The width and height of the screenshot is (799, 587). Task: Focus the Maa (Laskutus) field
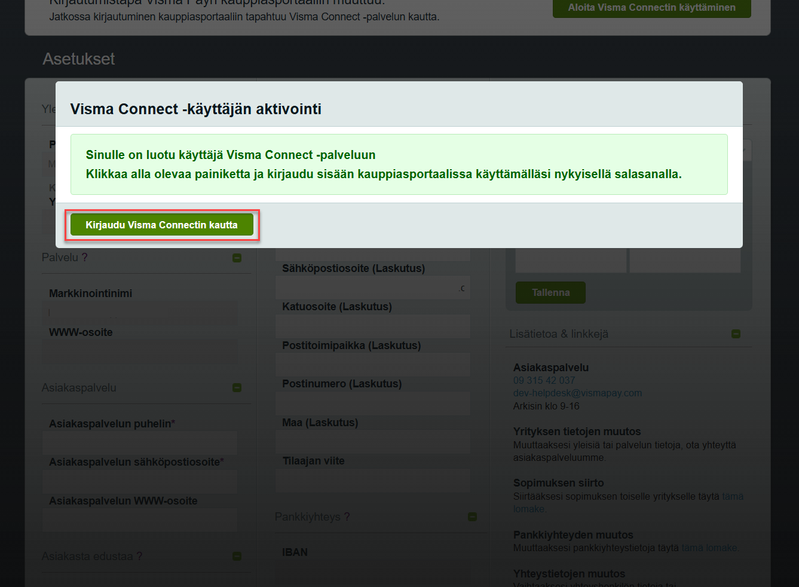pos(373,442)
